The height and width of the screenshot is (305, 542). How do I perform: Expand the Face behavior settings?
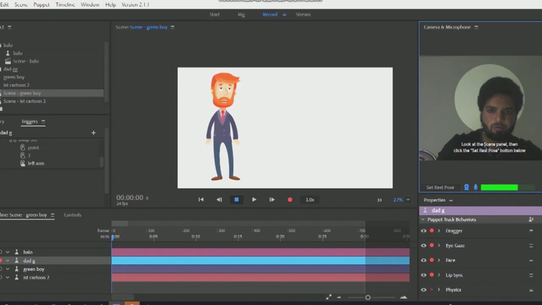tap(439, 260)
